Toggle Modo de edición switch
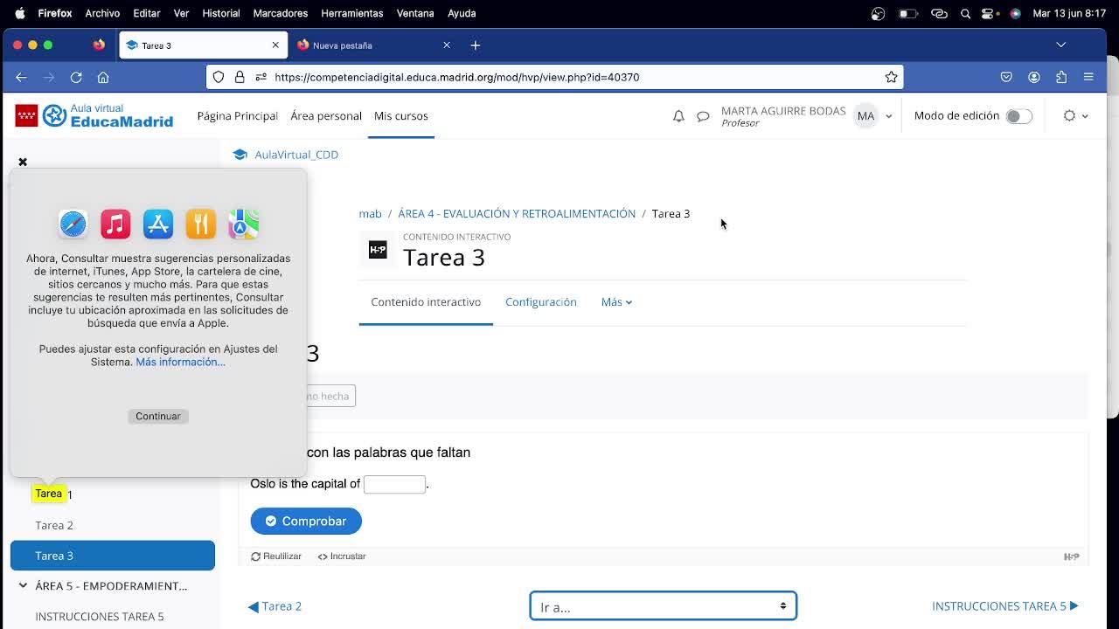The height and width of the screenshot is (629, 1119). coord(1018,116)
